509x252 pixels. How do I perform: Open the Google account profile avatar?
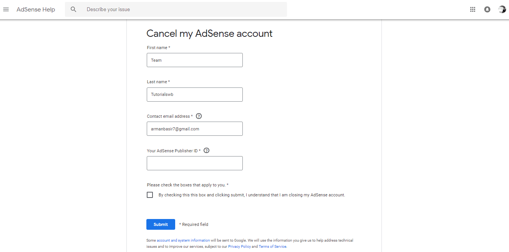pos(502,9)
